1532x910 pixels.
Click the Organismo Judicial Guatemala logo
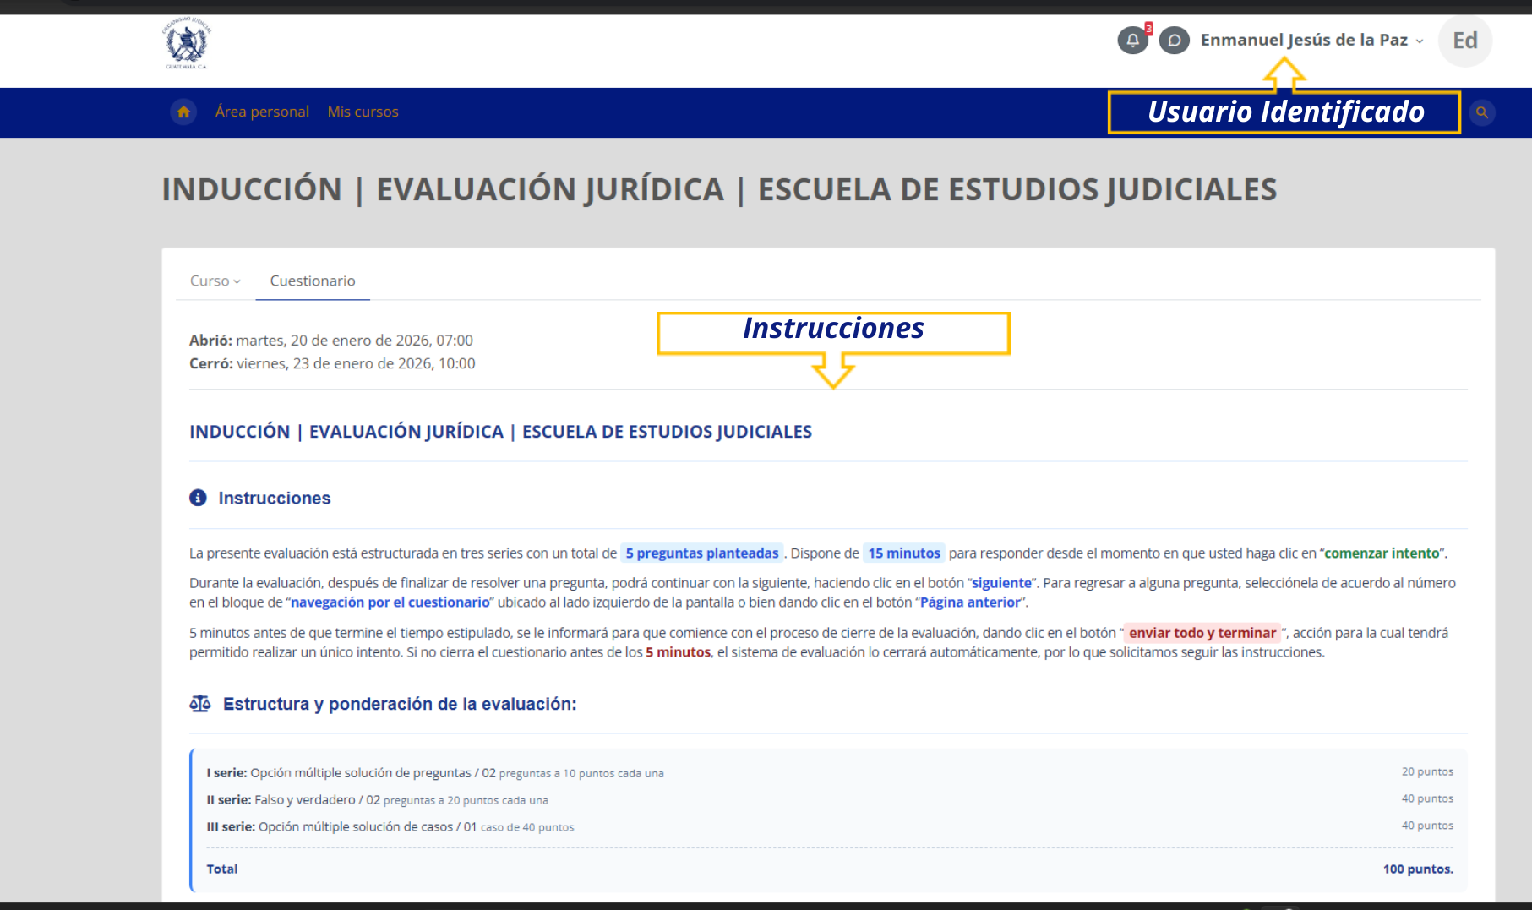click(186, 43)
